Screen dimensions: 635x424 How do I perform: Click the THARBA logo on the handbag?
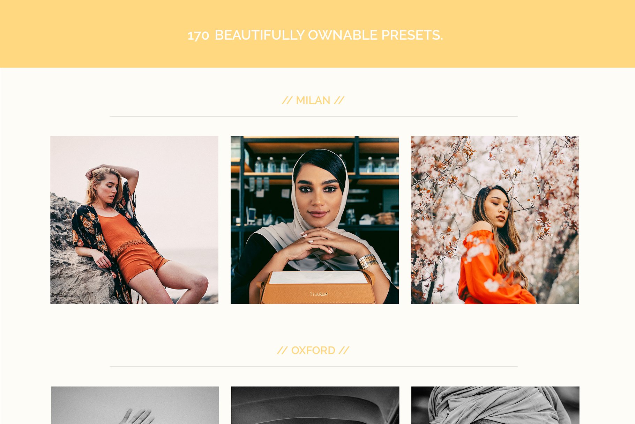[x=319, y=294]
